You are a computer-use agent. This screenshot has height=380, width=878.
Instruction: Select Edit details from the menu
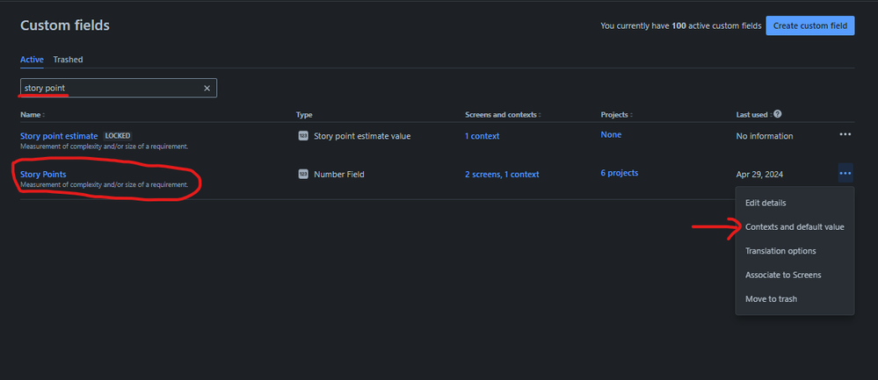[795, 203]
